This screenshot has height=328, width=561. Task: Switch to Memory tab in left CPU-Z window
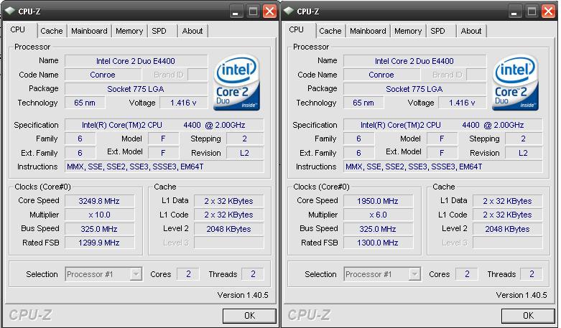(x=129, y=31)
